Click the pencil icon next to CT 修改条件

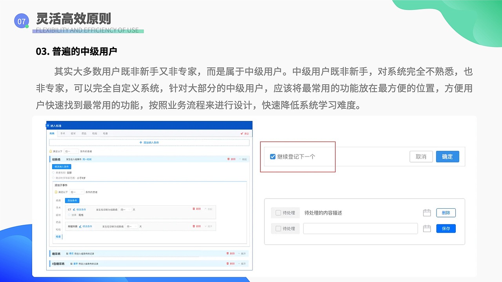(74, 209)
